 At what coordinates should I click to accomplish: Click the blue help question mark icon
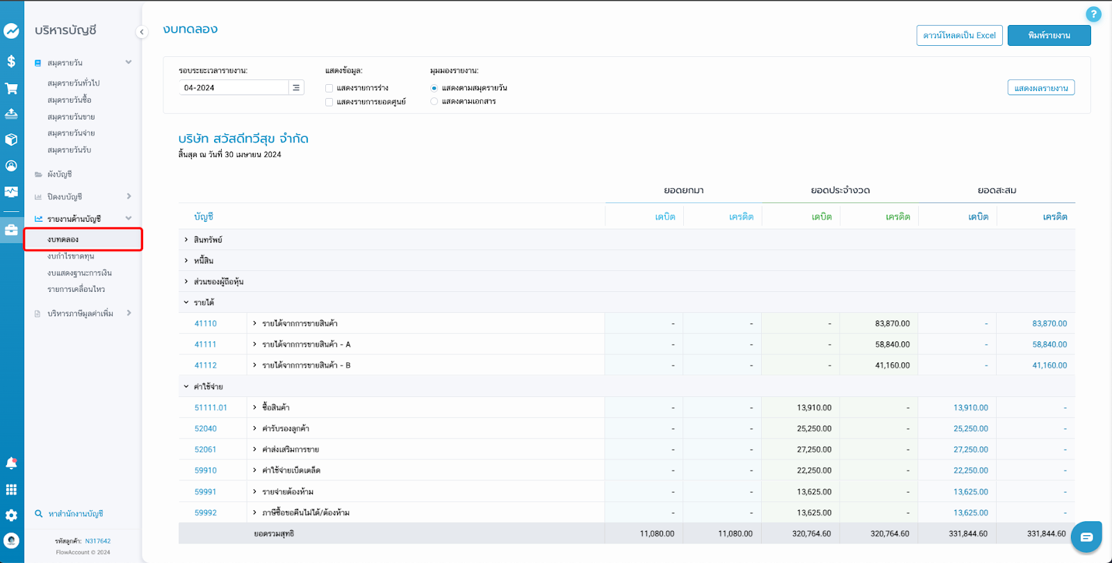click(x=1093, y=14)
